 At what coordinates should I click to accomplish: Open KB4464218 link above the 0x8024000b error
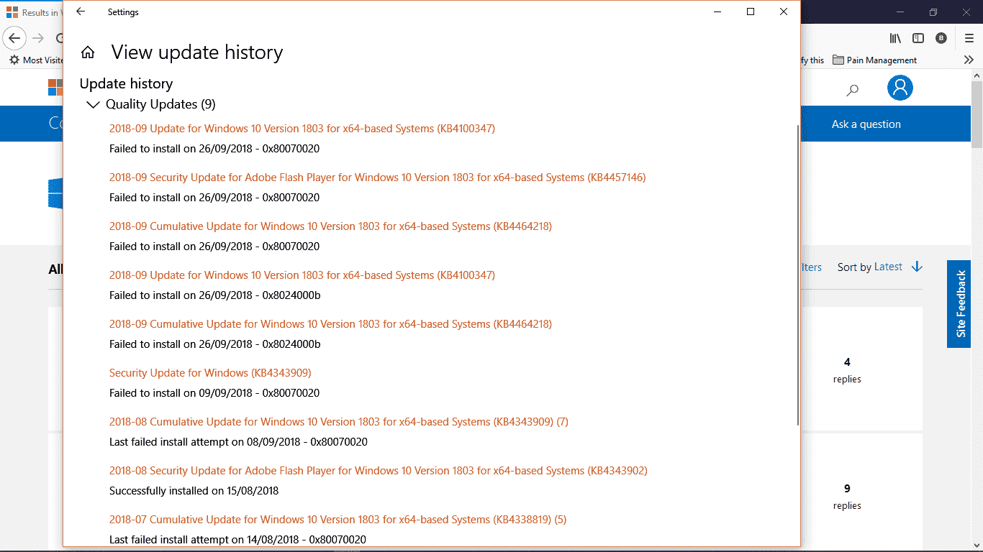pyautogui.click(x=331, y=324)
